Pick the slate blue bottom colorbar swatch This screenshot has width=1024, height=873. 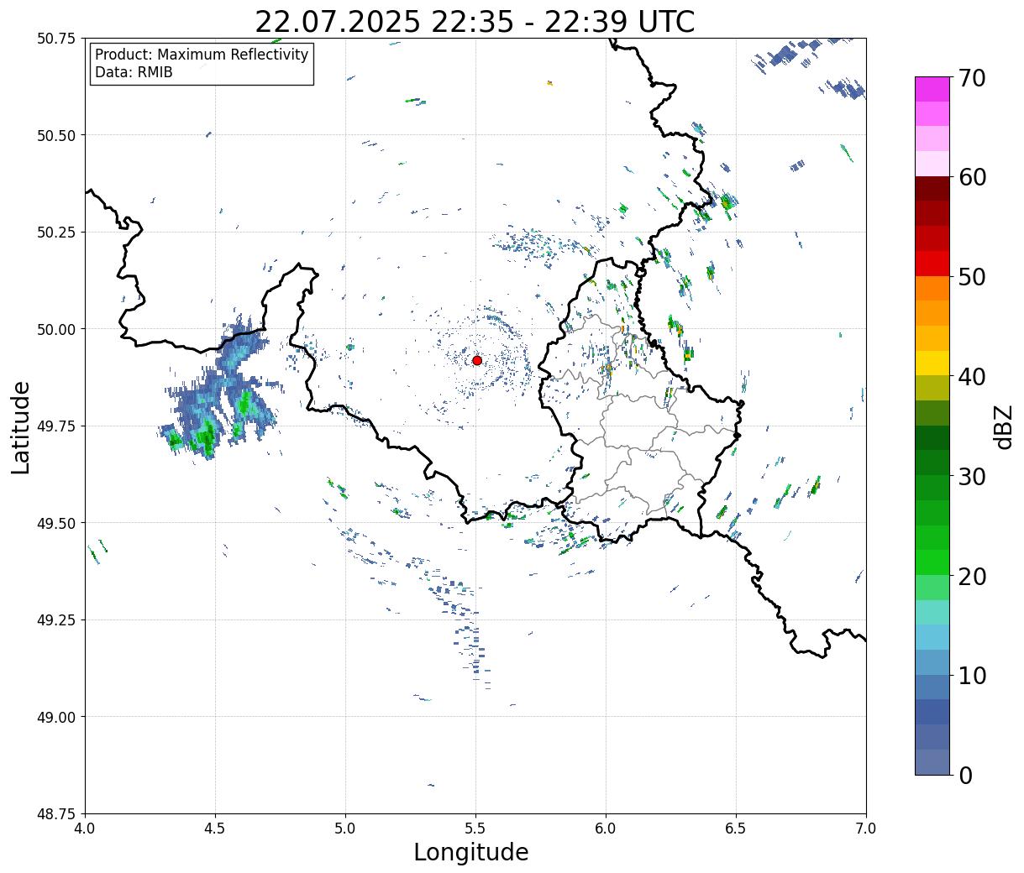[x=932, y=761]
